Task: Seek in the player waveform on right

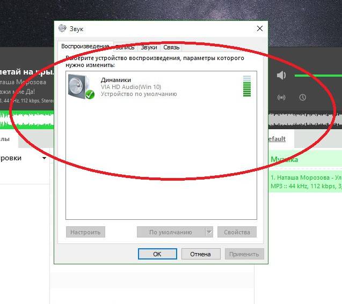Action: [x=305, y=120]
